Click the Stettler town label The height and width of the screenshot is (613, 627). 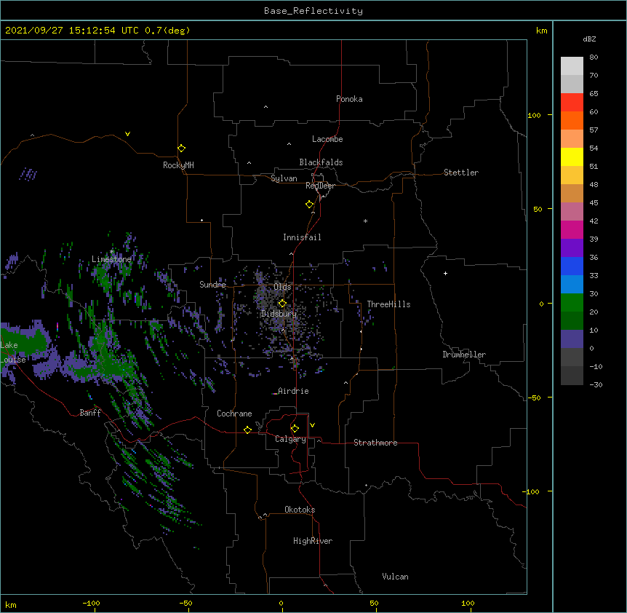pyautogui.click(x=461, y=173)
